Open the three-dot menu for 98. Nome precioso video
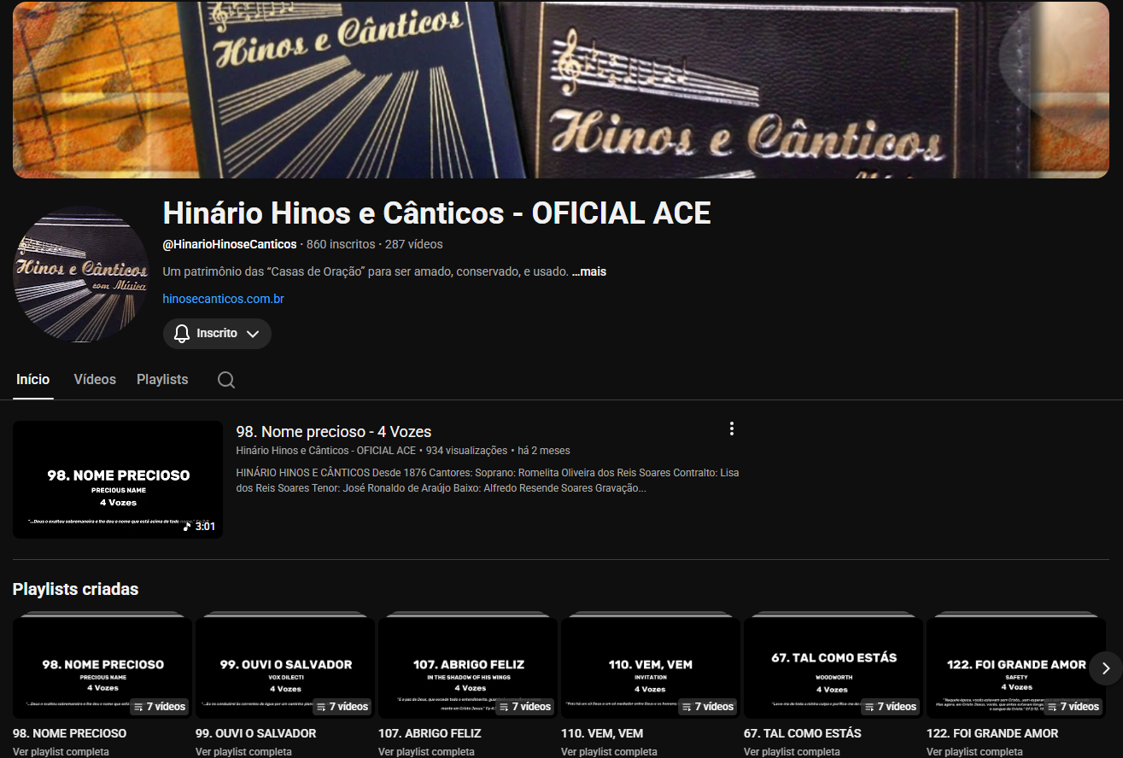The height and width of the screenshot is (758, 1123). (x=732, y=429)
